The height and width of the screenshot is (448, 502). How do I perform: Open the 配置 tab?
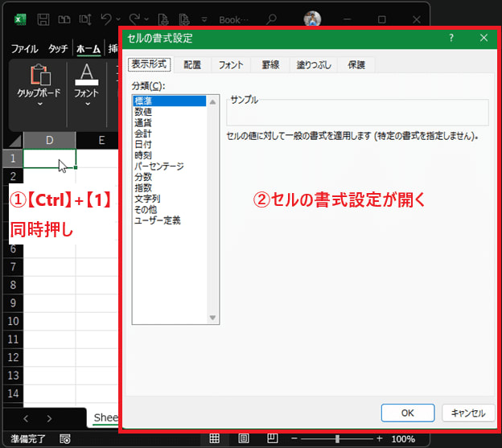[x=193, y=65]
